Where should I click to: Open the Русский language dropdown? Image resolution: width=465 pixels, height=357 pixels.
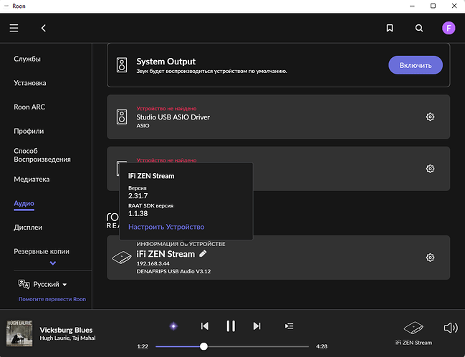coord(49,285)
